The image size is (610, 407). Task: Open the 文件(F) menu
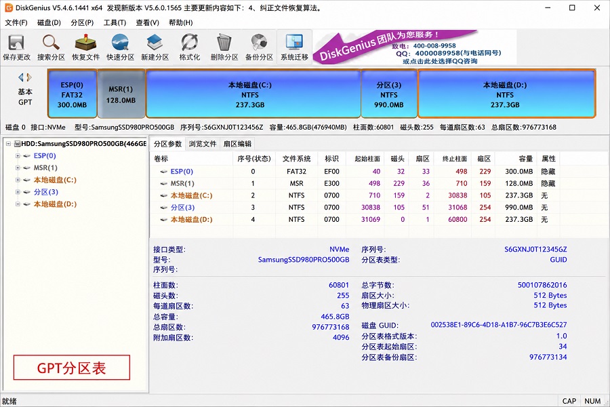click(16, 22)
